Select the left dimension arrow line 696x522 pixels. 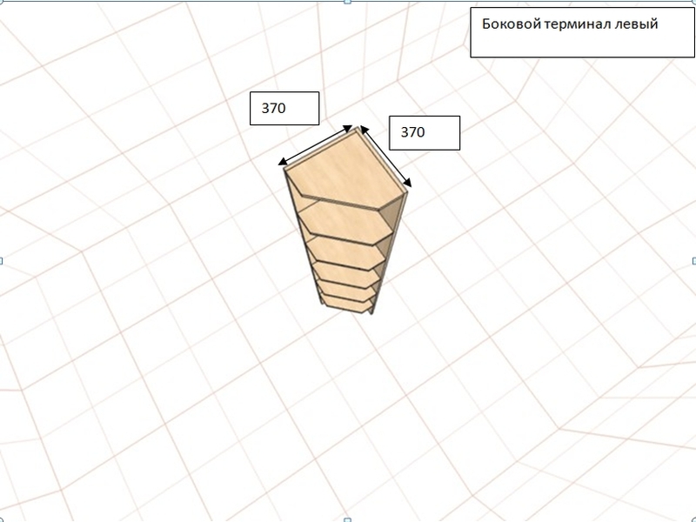point(315,145)
